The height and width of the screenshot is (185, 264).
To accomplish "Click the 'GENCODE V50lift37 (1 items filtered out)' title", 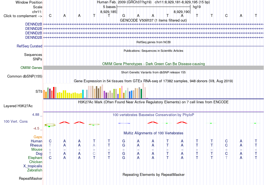I will click(x=153, y=20).
